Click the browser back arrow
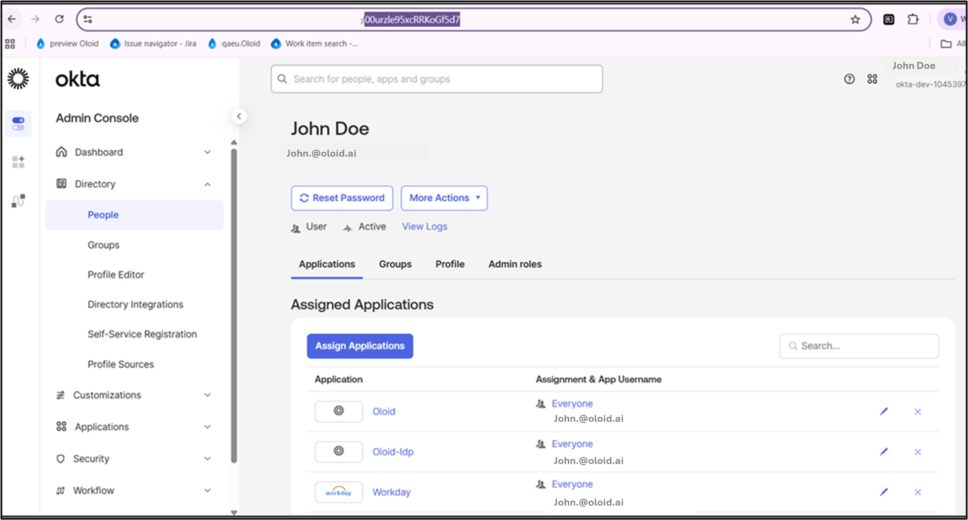The width and height of the screenshot is (968, 520). tap(12, 19)
